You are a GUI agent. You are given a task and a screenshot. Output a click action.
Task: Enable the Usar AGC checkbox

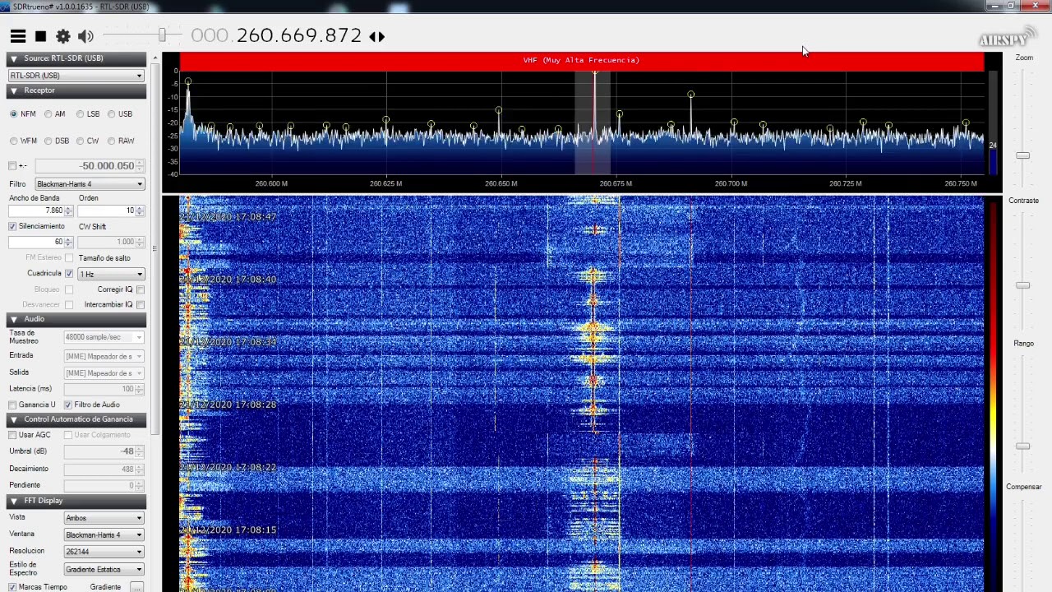(x=12, y=435)
